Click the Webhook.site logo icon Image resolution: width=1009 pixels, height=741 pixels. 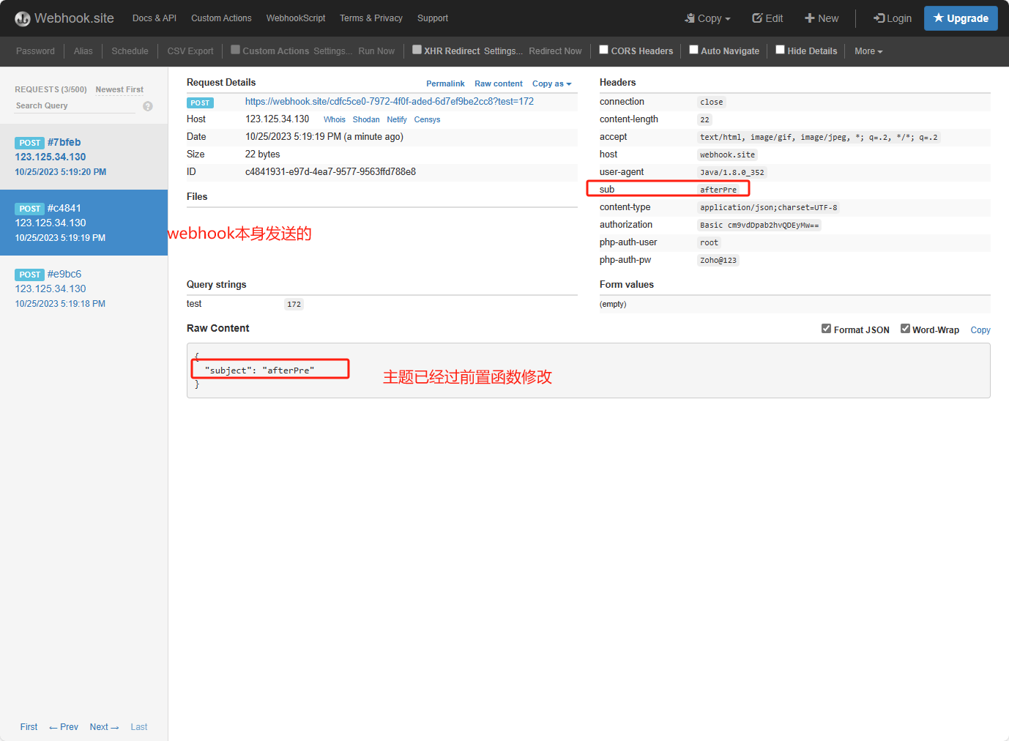tap(23, 18)
